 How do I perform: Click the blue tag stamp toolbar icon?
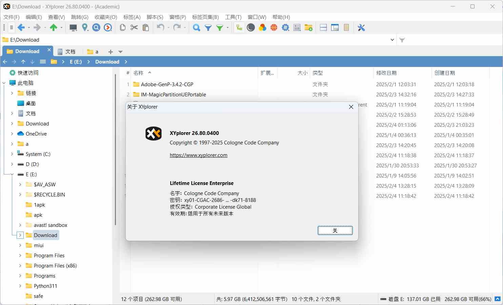point(285,28)
